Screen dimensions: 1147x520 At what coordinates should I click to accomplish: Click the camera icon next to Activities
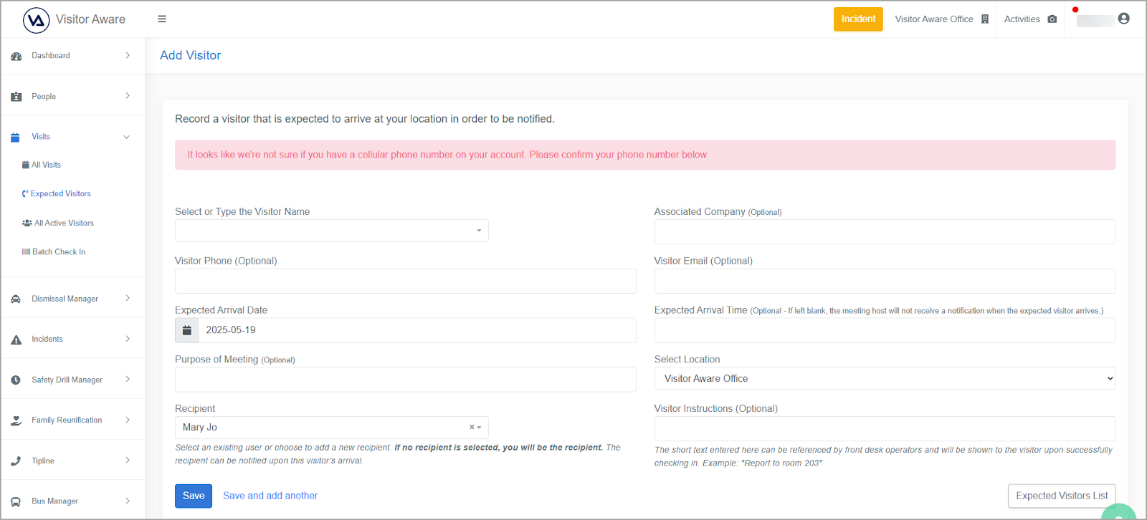(1052, 19)
